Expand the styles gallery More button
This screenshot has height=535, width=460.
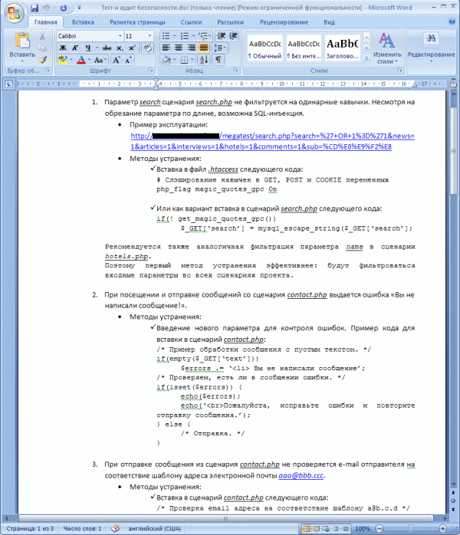(x=366, y=59)
